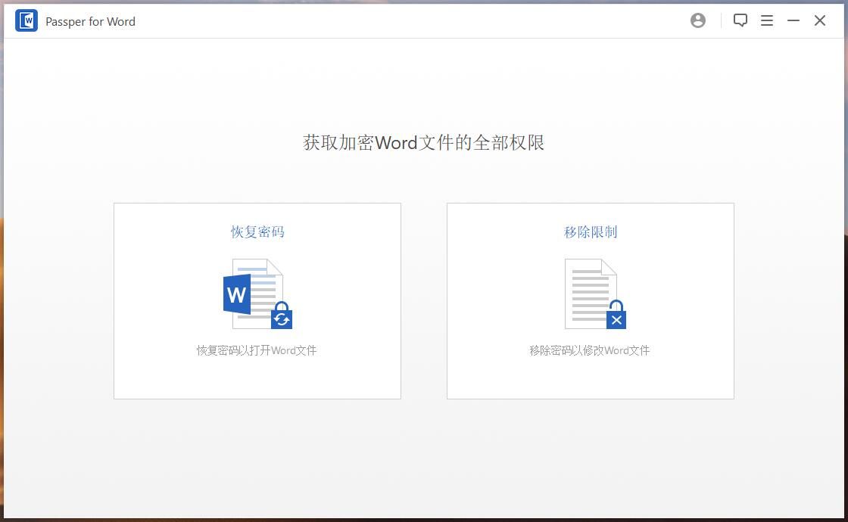Open the hamburger menu in title bar

click(767, 21)
